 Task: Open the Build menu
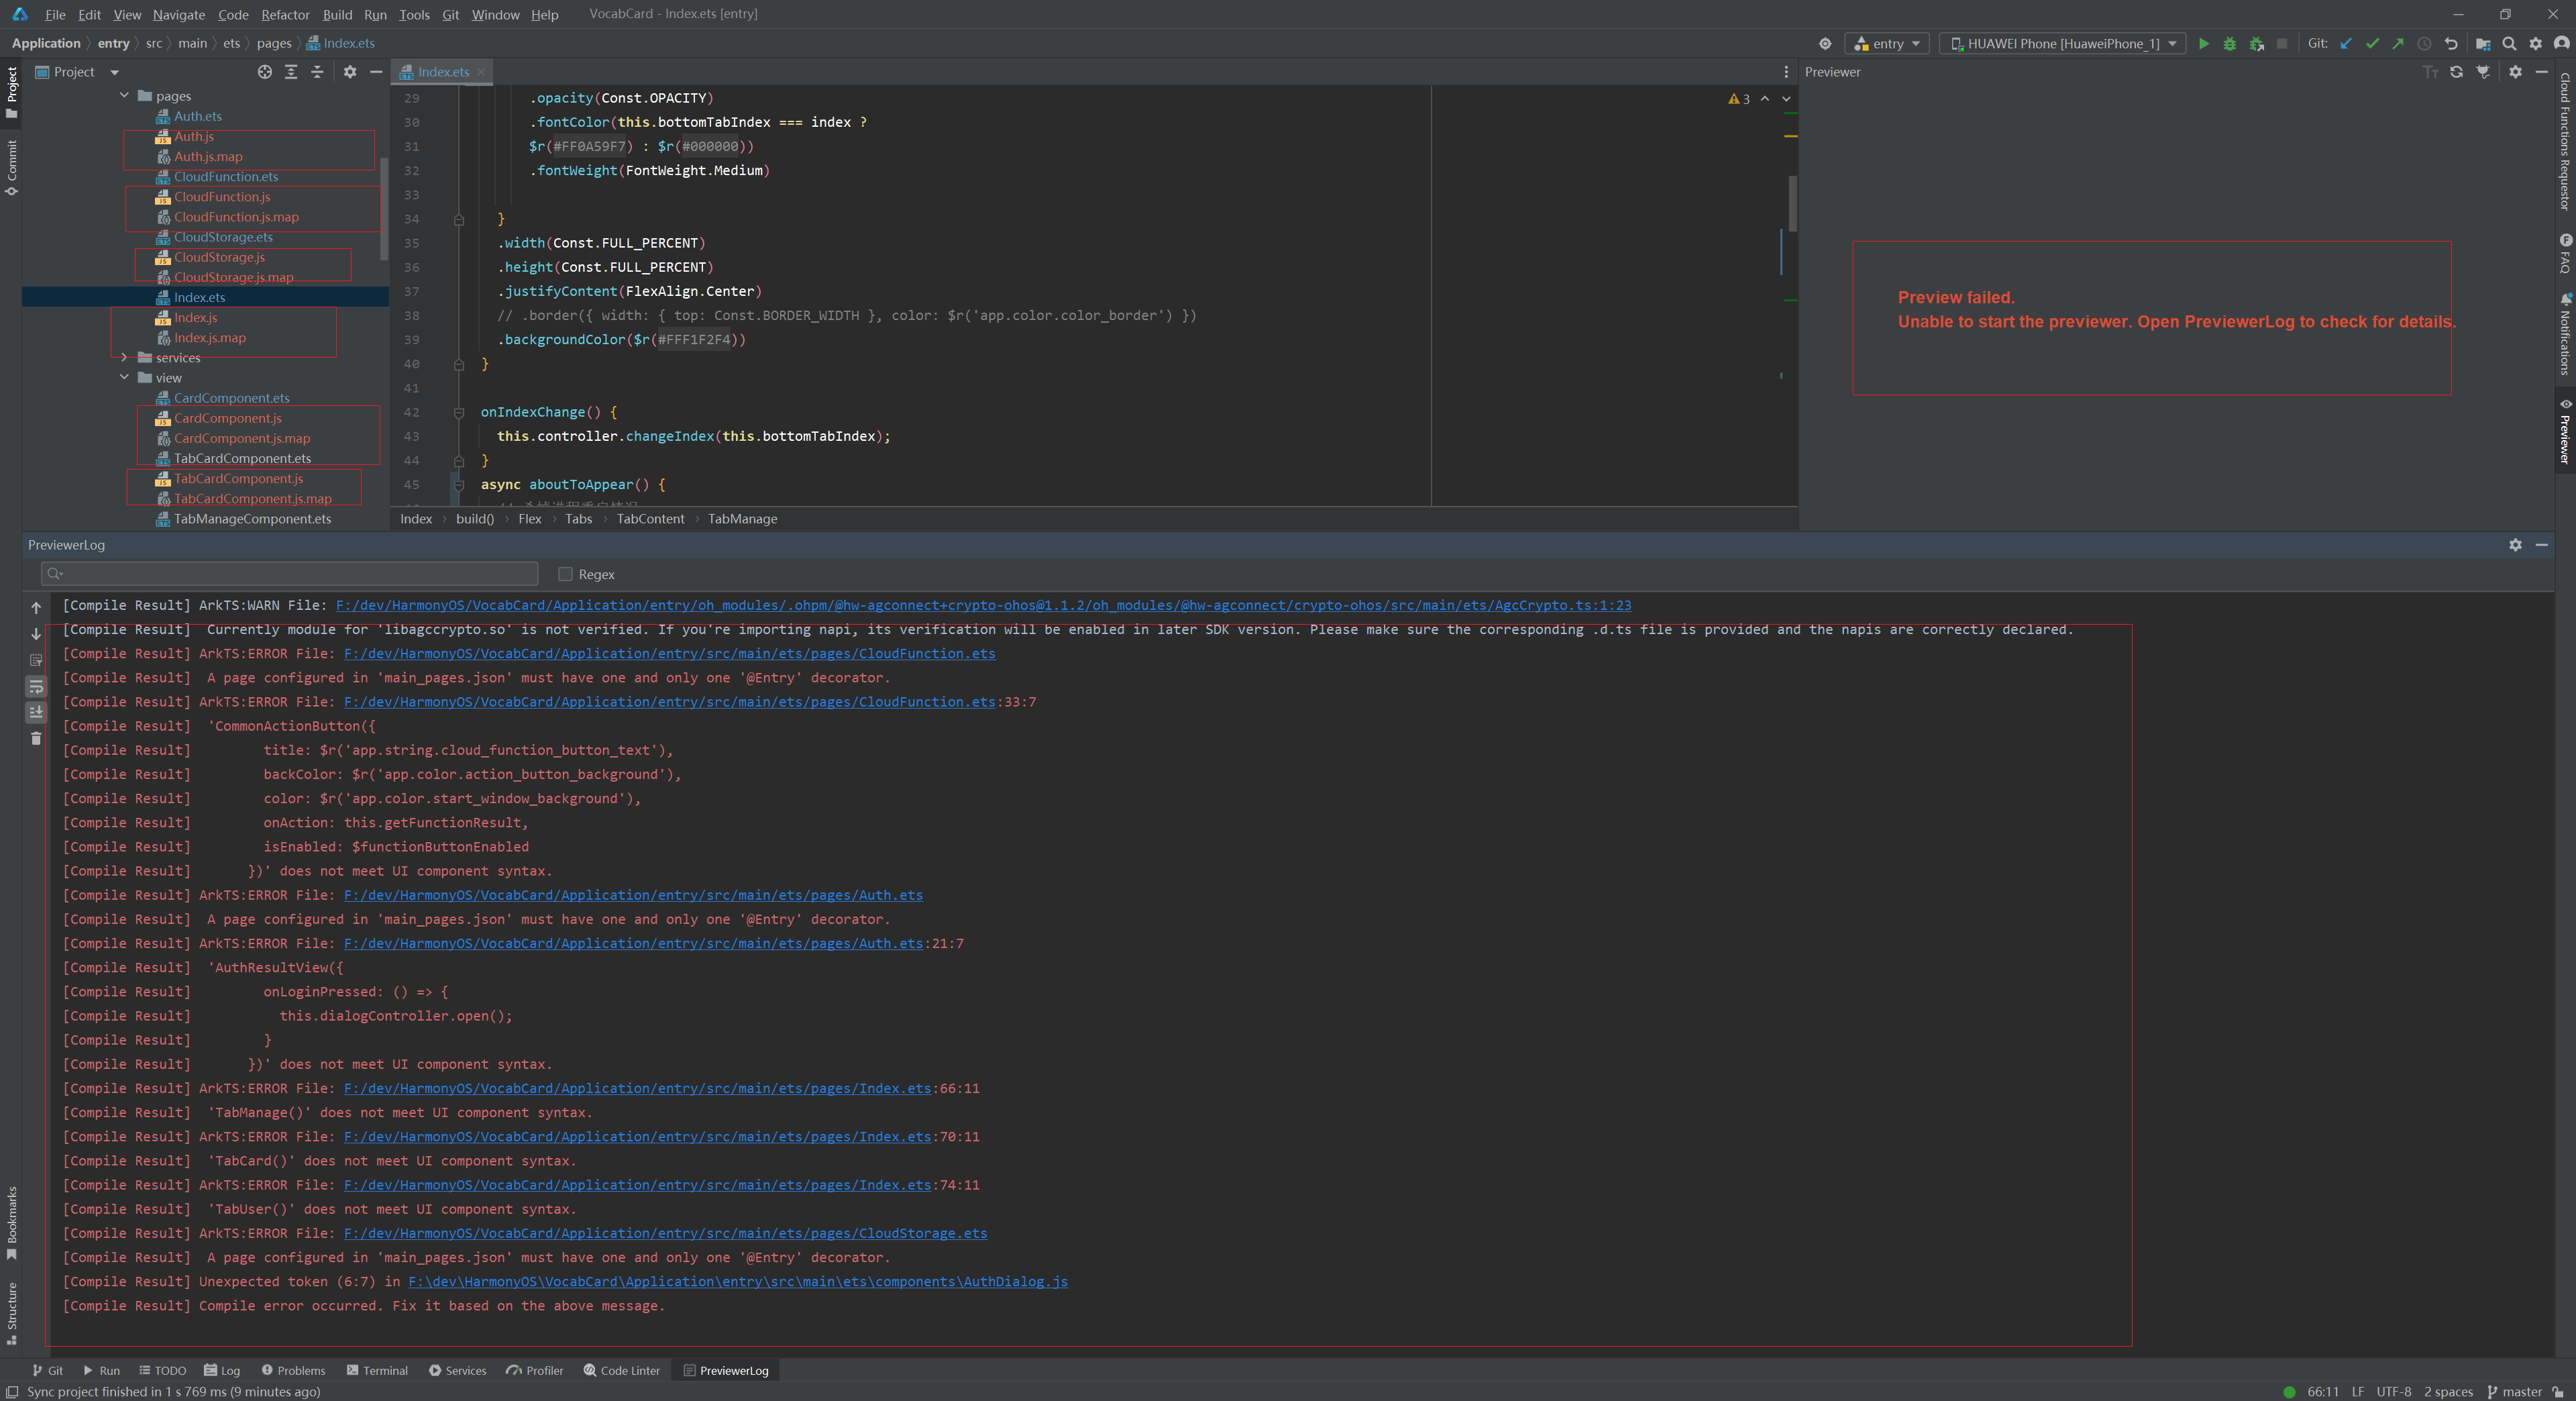point(337,14)
